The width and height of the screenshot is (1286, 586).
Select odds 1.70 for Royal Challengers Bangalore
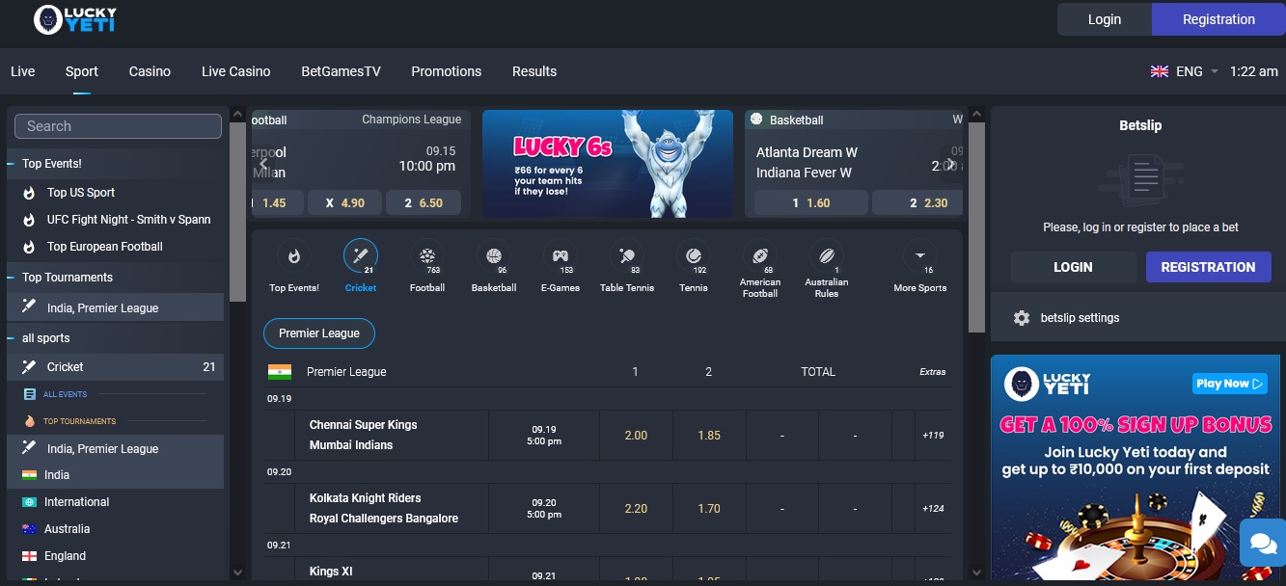click(x=709, y=509)
